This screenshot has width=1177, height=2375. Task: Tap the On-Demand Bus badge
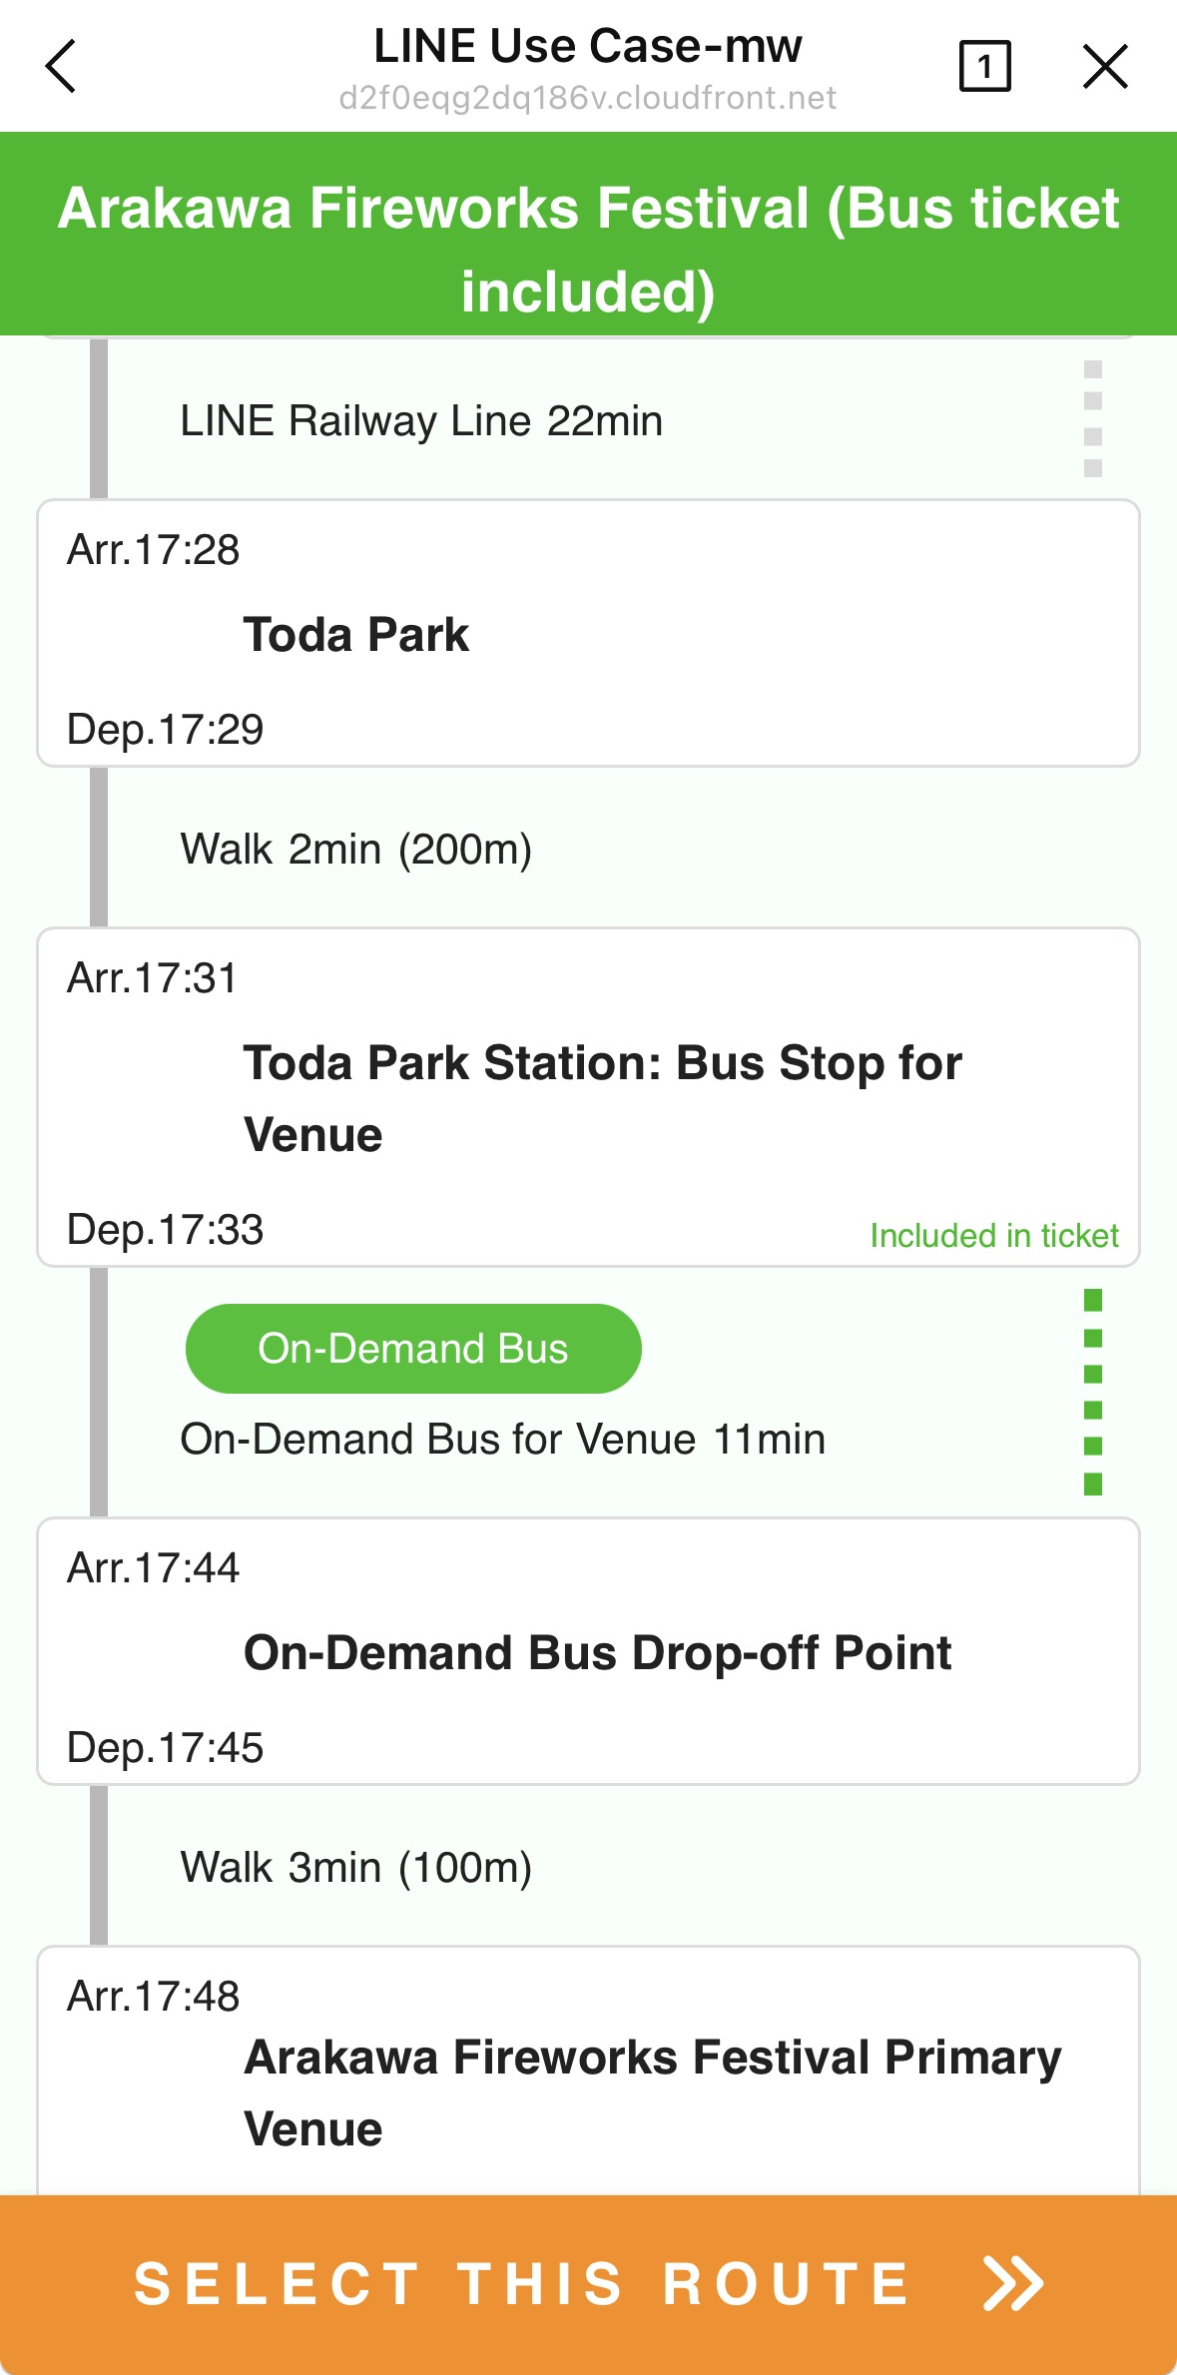[413, 1349]
